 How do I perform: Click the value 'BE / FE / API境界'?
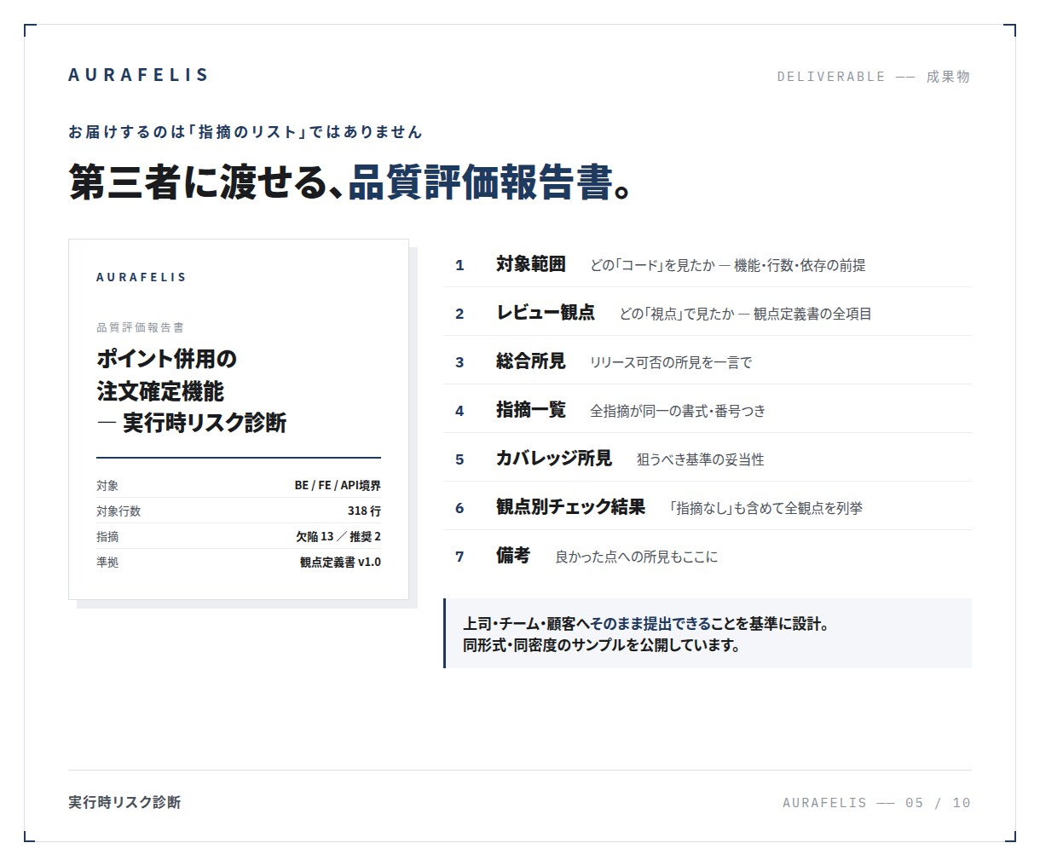(338, 485)
